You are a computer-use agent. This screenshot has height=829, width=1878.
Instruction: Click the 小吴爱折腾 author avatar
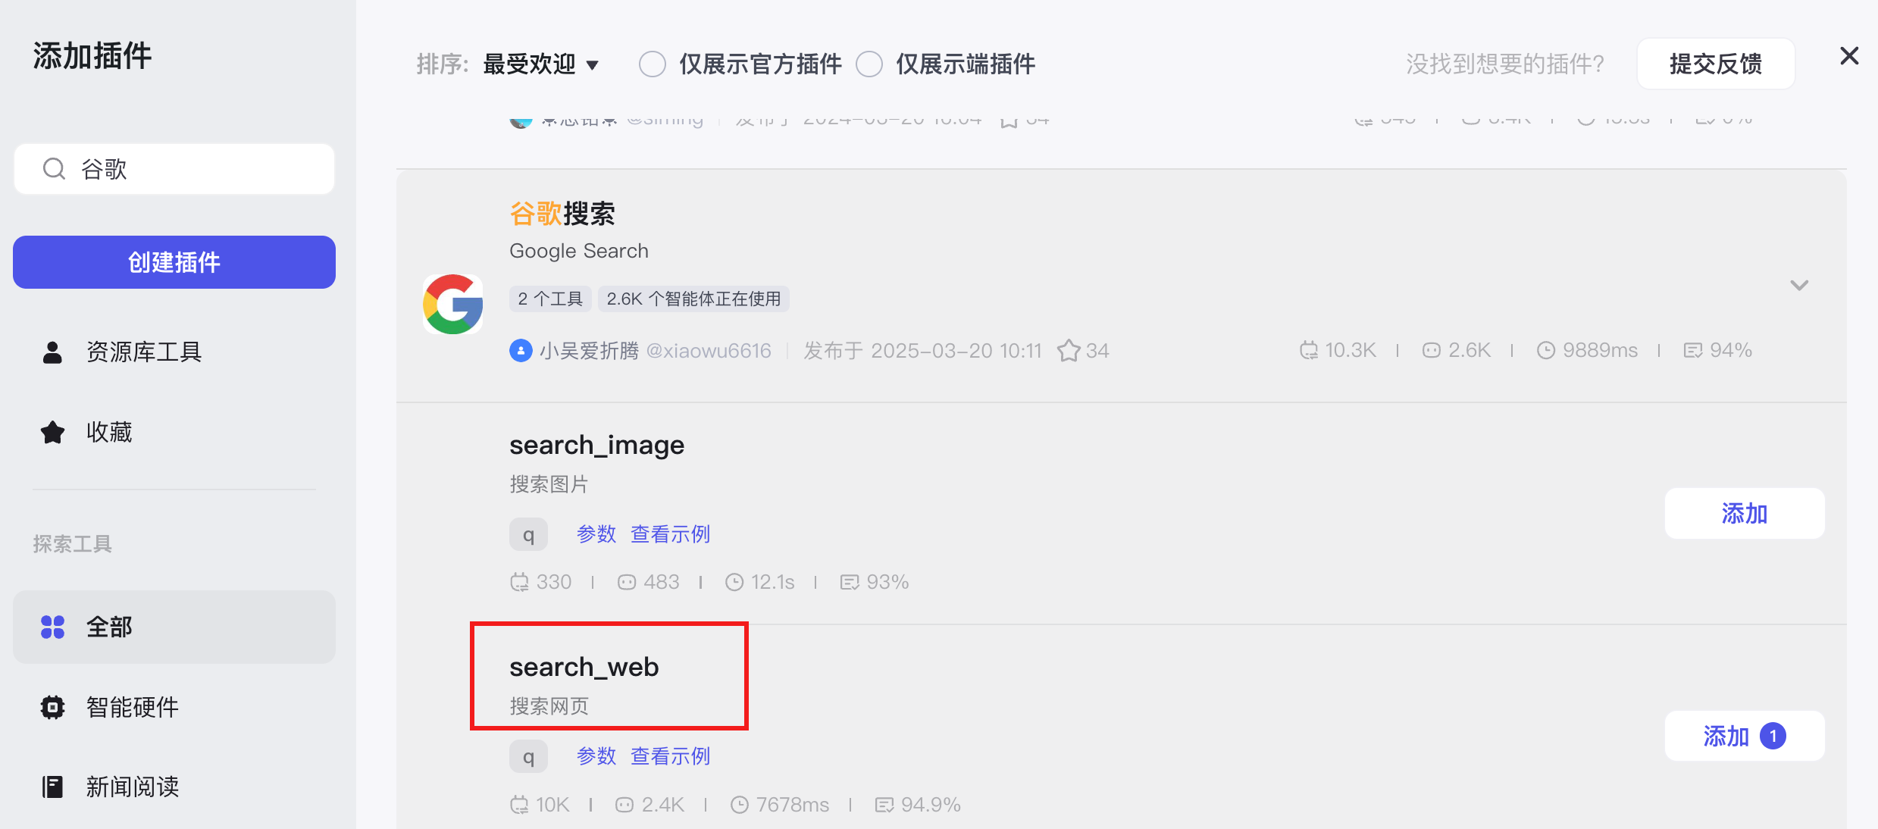pyautogui.click(x=521, y=351)
